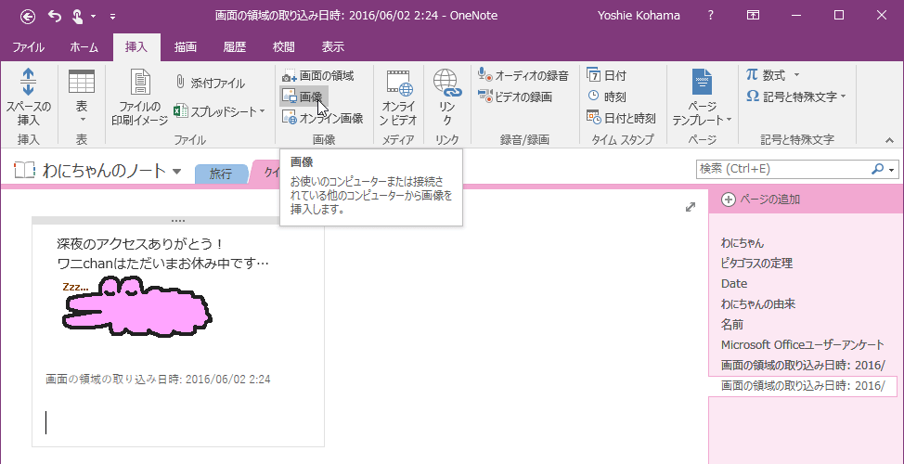Click the 深夜のアクセスありがとう！ text line

[140, 243]
